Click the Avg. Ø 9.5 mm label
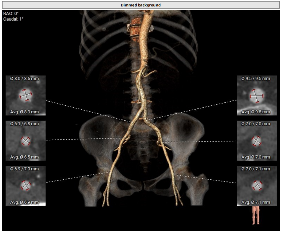The width and height of the screenshot is (284, 234). tap(256, 112)
